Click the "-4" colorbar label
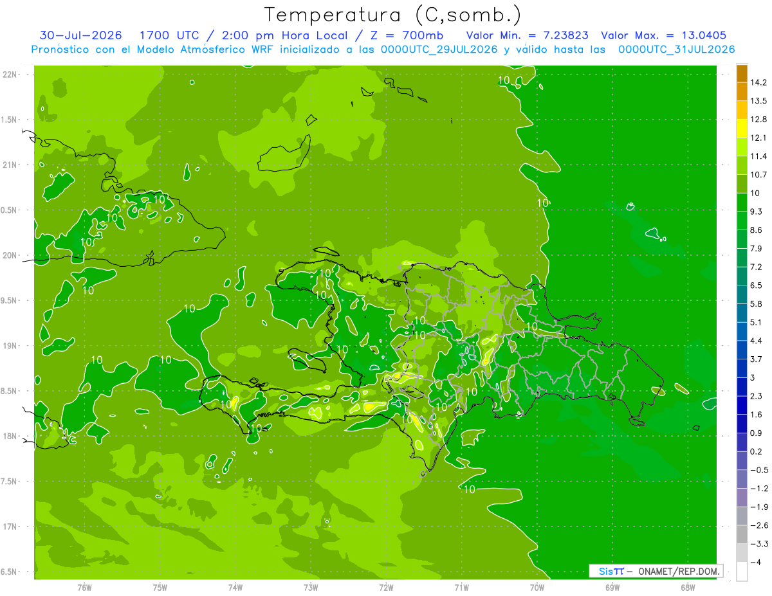This screenshot has width=772, height=596. click(757, 563)
